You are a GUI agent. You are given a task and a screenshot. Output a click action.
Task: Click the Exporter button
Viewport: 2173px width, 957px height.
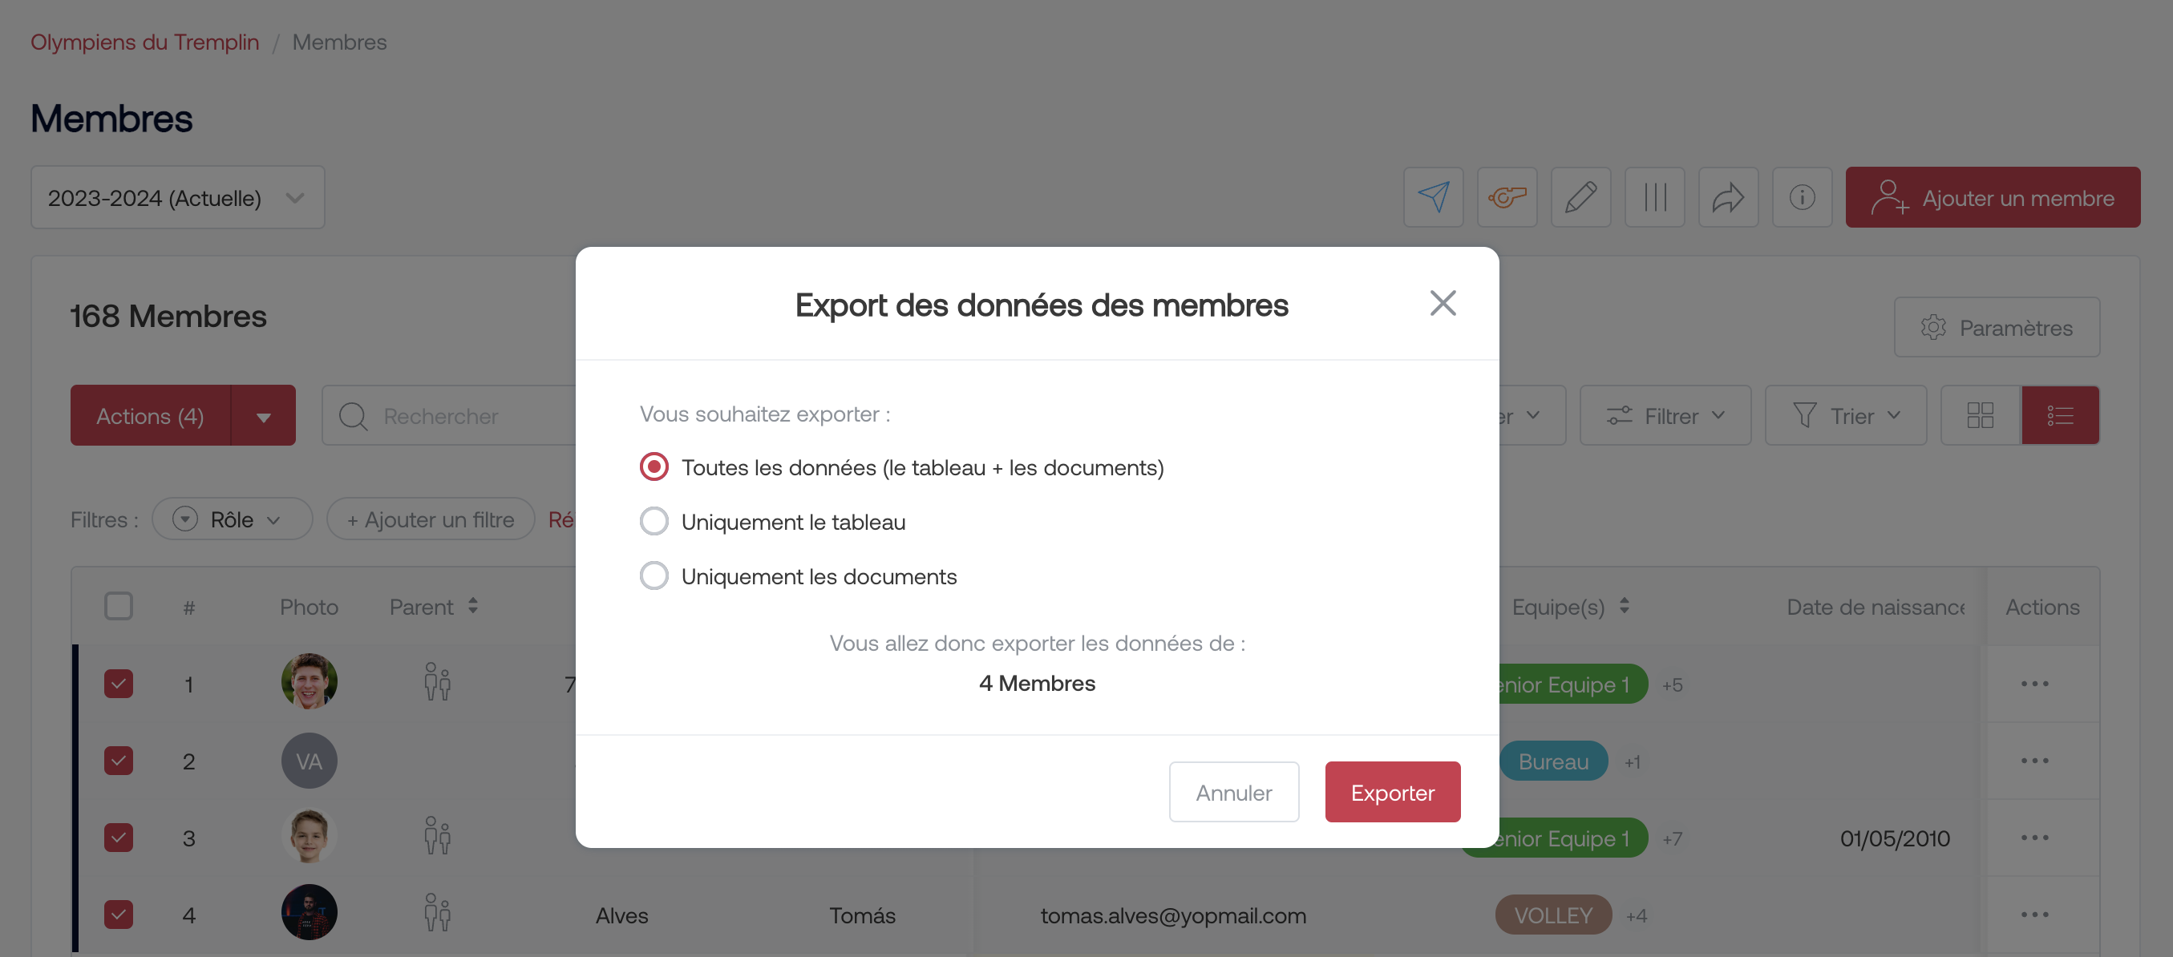pyautogui.click(x=1392, y=792)
